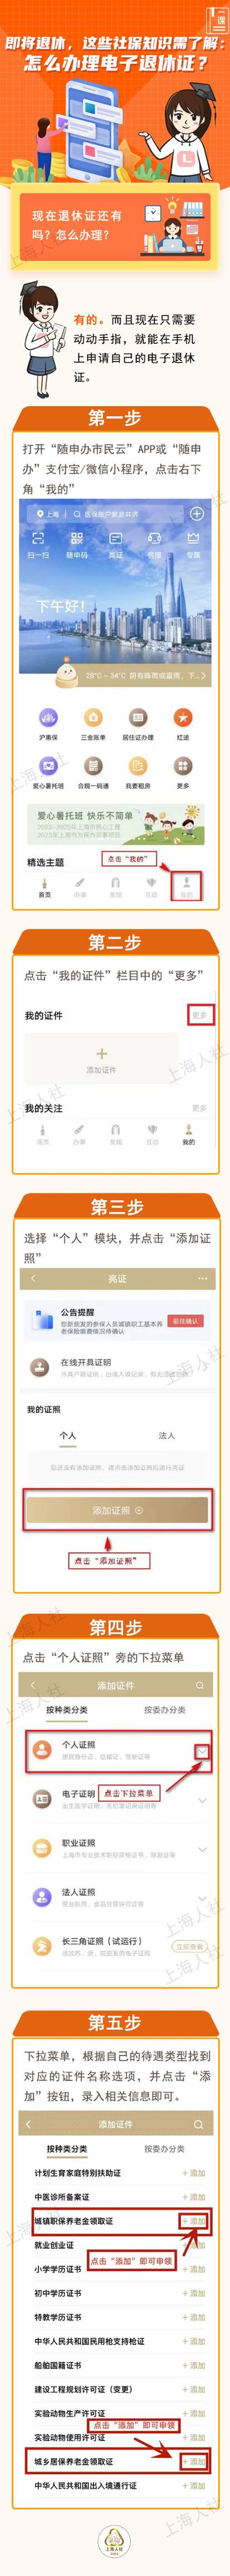Click 更多 next to 我的证件

point(200,1015)
